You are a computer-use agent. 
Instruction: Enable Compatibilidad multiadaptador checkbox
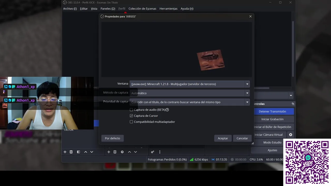(131, 122)
